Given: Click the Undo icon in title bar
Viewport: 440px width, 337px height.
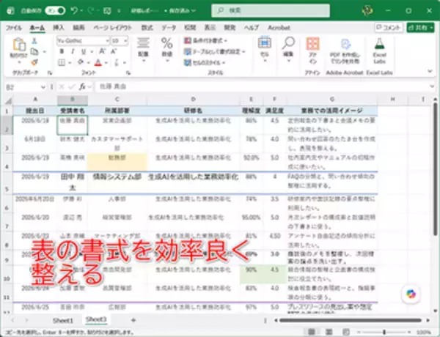Looking at the screenshot, I should pos(74,11).
